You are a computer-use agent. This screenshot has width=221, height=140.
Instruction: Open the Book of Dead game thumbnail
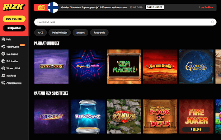(x=160, y=116)
